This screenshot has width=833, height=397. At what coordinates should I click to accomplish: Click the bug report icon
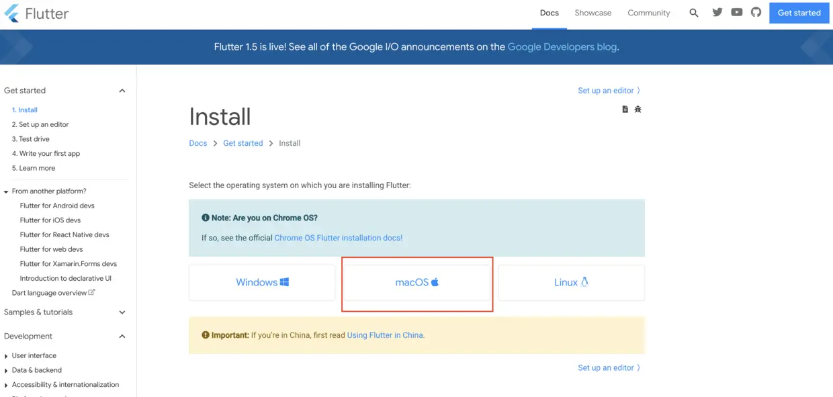(638, 109)
